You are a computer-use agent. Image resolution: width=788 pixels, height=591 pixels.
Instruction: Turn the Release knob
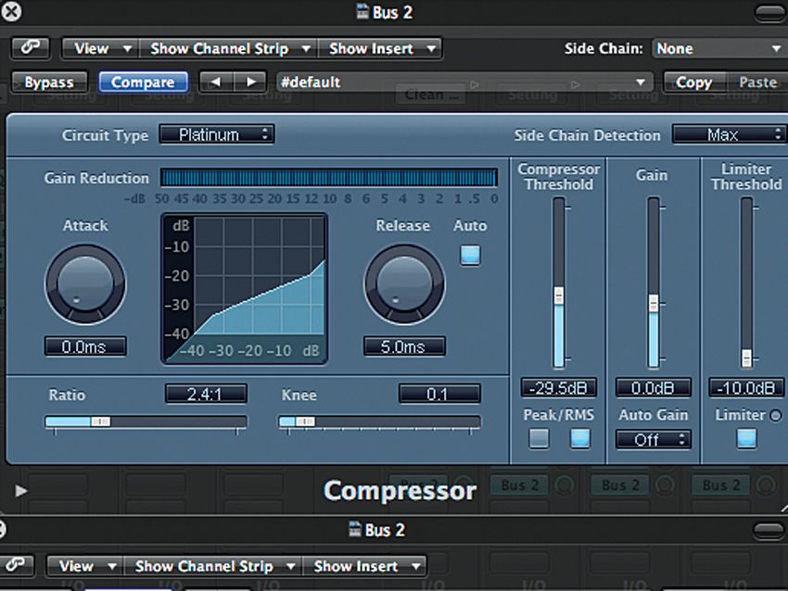(404, 285)
